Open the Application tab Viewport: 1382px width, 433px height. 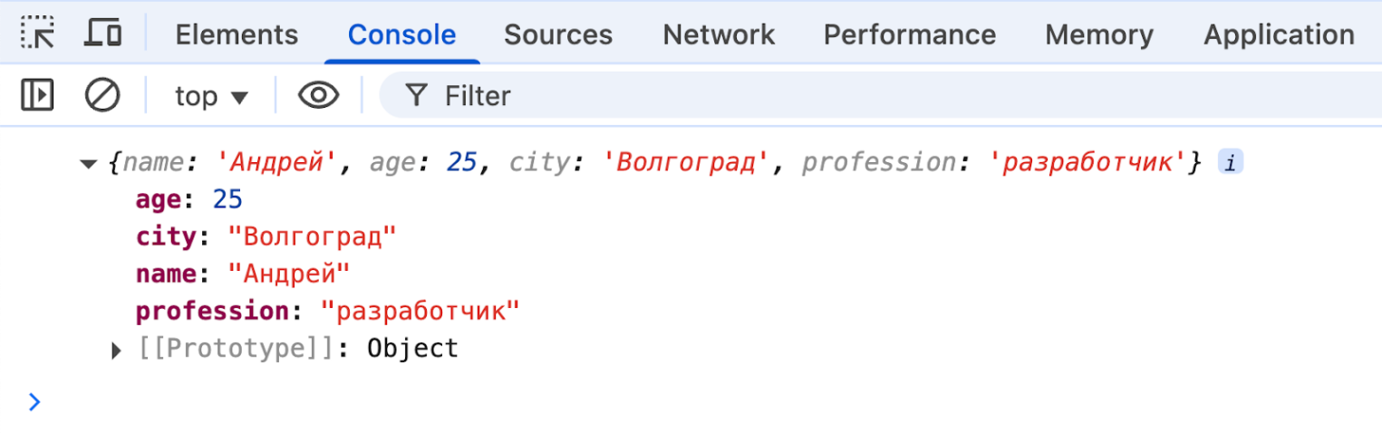tap(1278, 34)
